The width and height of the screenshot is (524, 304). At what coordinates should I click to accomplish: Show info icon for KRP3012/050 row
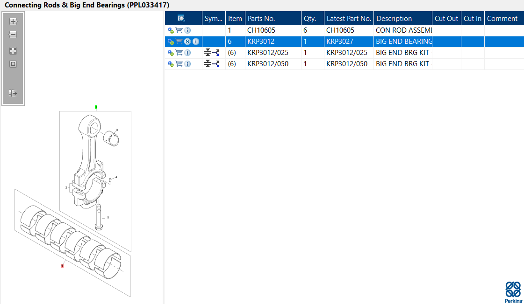[x=187, y=64]
